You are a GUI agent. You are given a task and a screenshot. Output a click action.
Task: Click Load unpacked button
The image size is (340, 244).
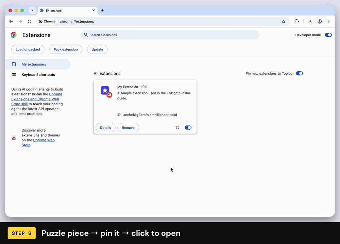coord(28,49)
